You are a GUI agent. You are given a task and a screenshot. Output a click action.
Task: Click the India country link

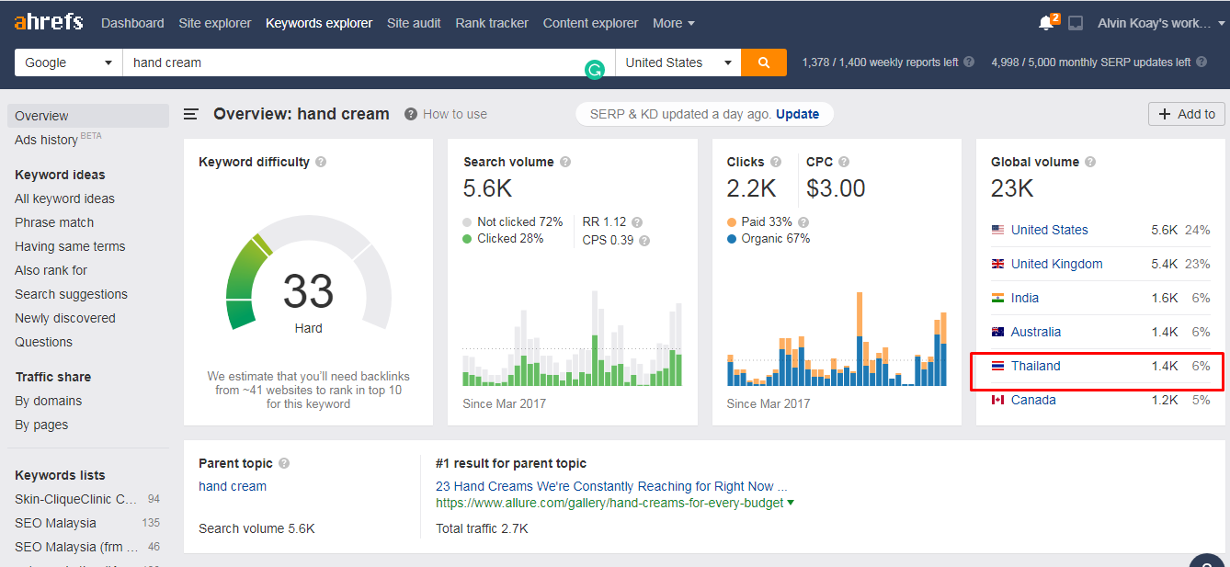tap(1025, 298)
